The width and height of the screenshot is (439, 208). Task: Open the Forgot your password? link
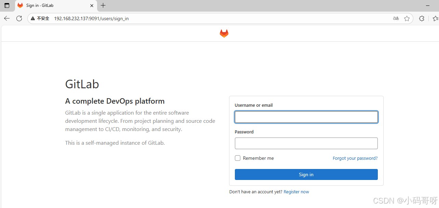(355, 158)
